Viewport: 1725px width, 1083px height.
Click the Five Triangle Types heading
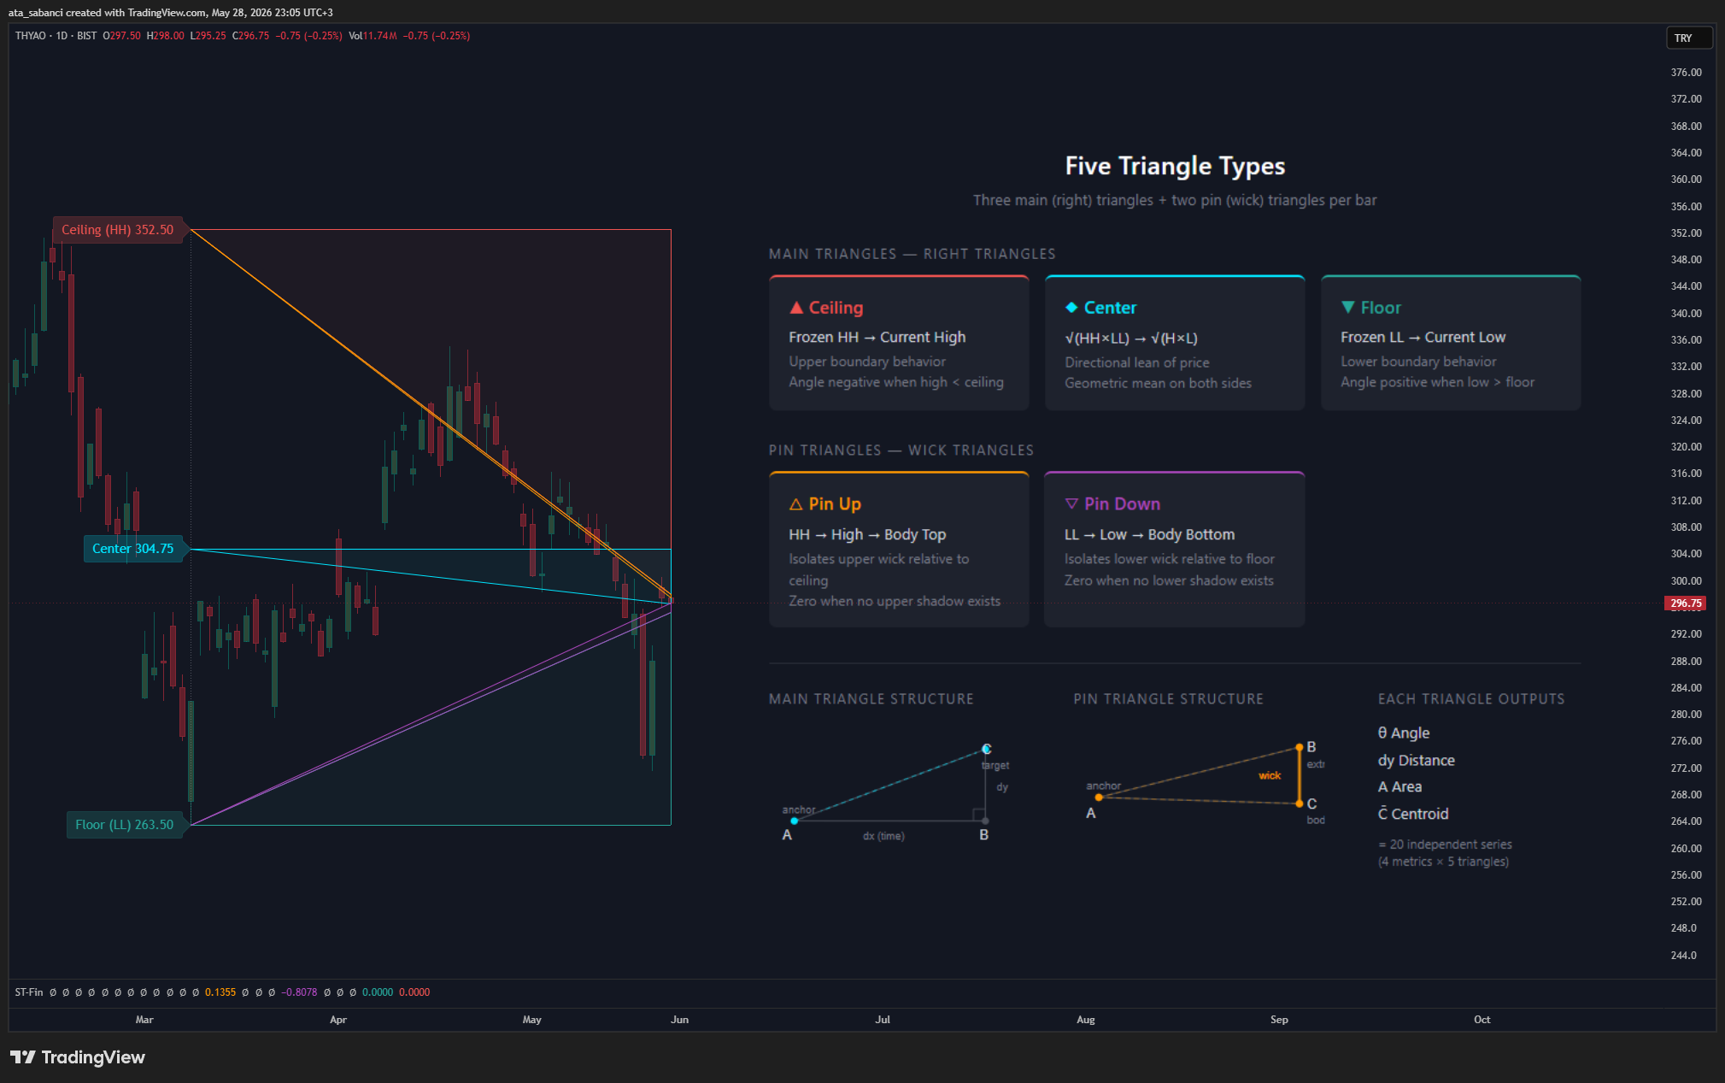click(x=1175, y=166)
